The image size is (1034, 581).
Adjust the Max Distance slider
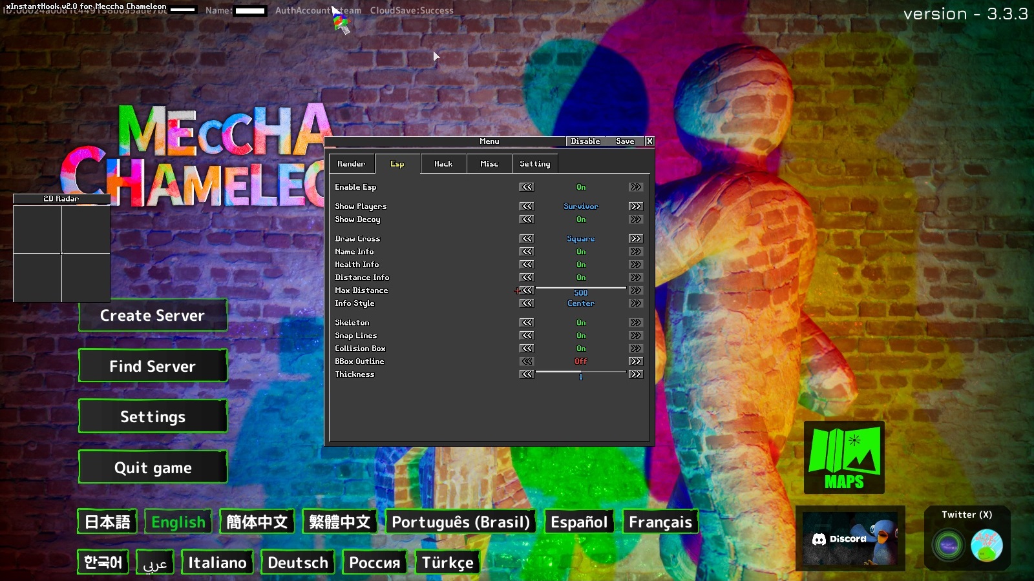click(581, 288)
